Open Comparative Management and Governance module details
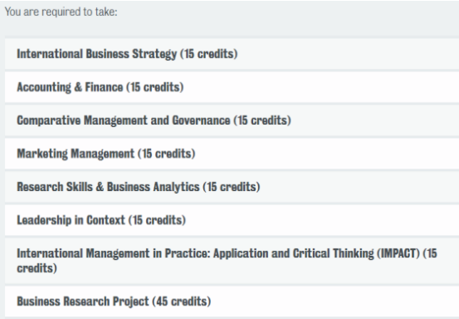The width and height of the screenshot is (459, 319). click(x=232, y=120)
